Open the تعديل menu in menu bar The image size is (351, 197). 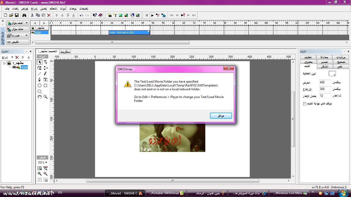click(43, 8)
